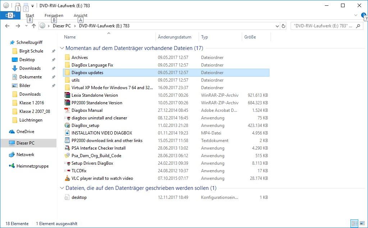Viewport: 368px width, 228px height.
Task: Click the INSTALLATION VIDEO DIAGBOX MP4 icon
Action: (x=67, y=133)
